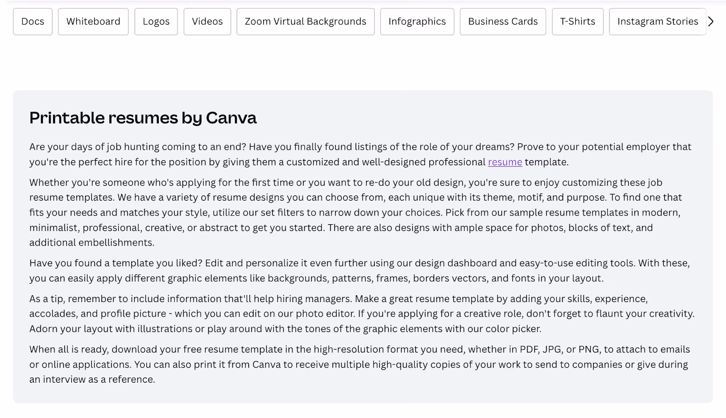The image size is (726, 418).
Task: Open the Docs category
Action: click(33, 22)
